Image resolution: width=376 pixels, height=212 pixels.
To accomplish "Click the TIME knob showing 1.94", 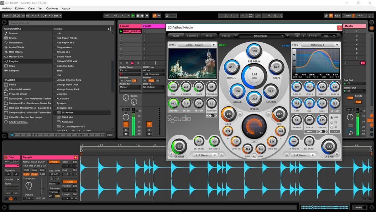I will click(x=254, y=75).
